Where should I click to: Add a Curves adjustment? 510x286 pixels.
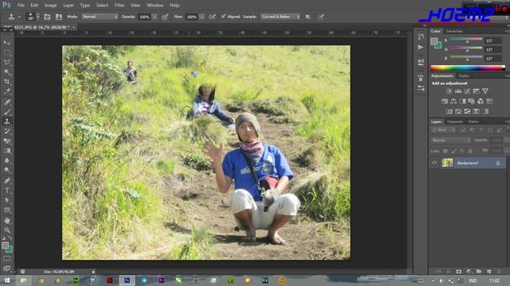(467, 91)
